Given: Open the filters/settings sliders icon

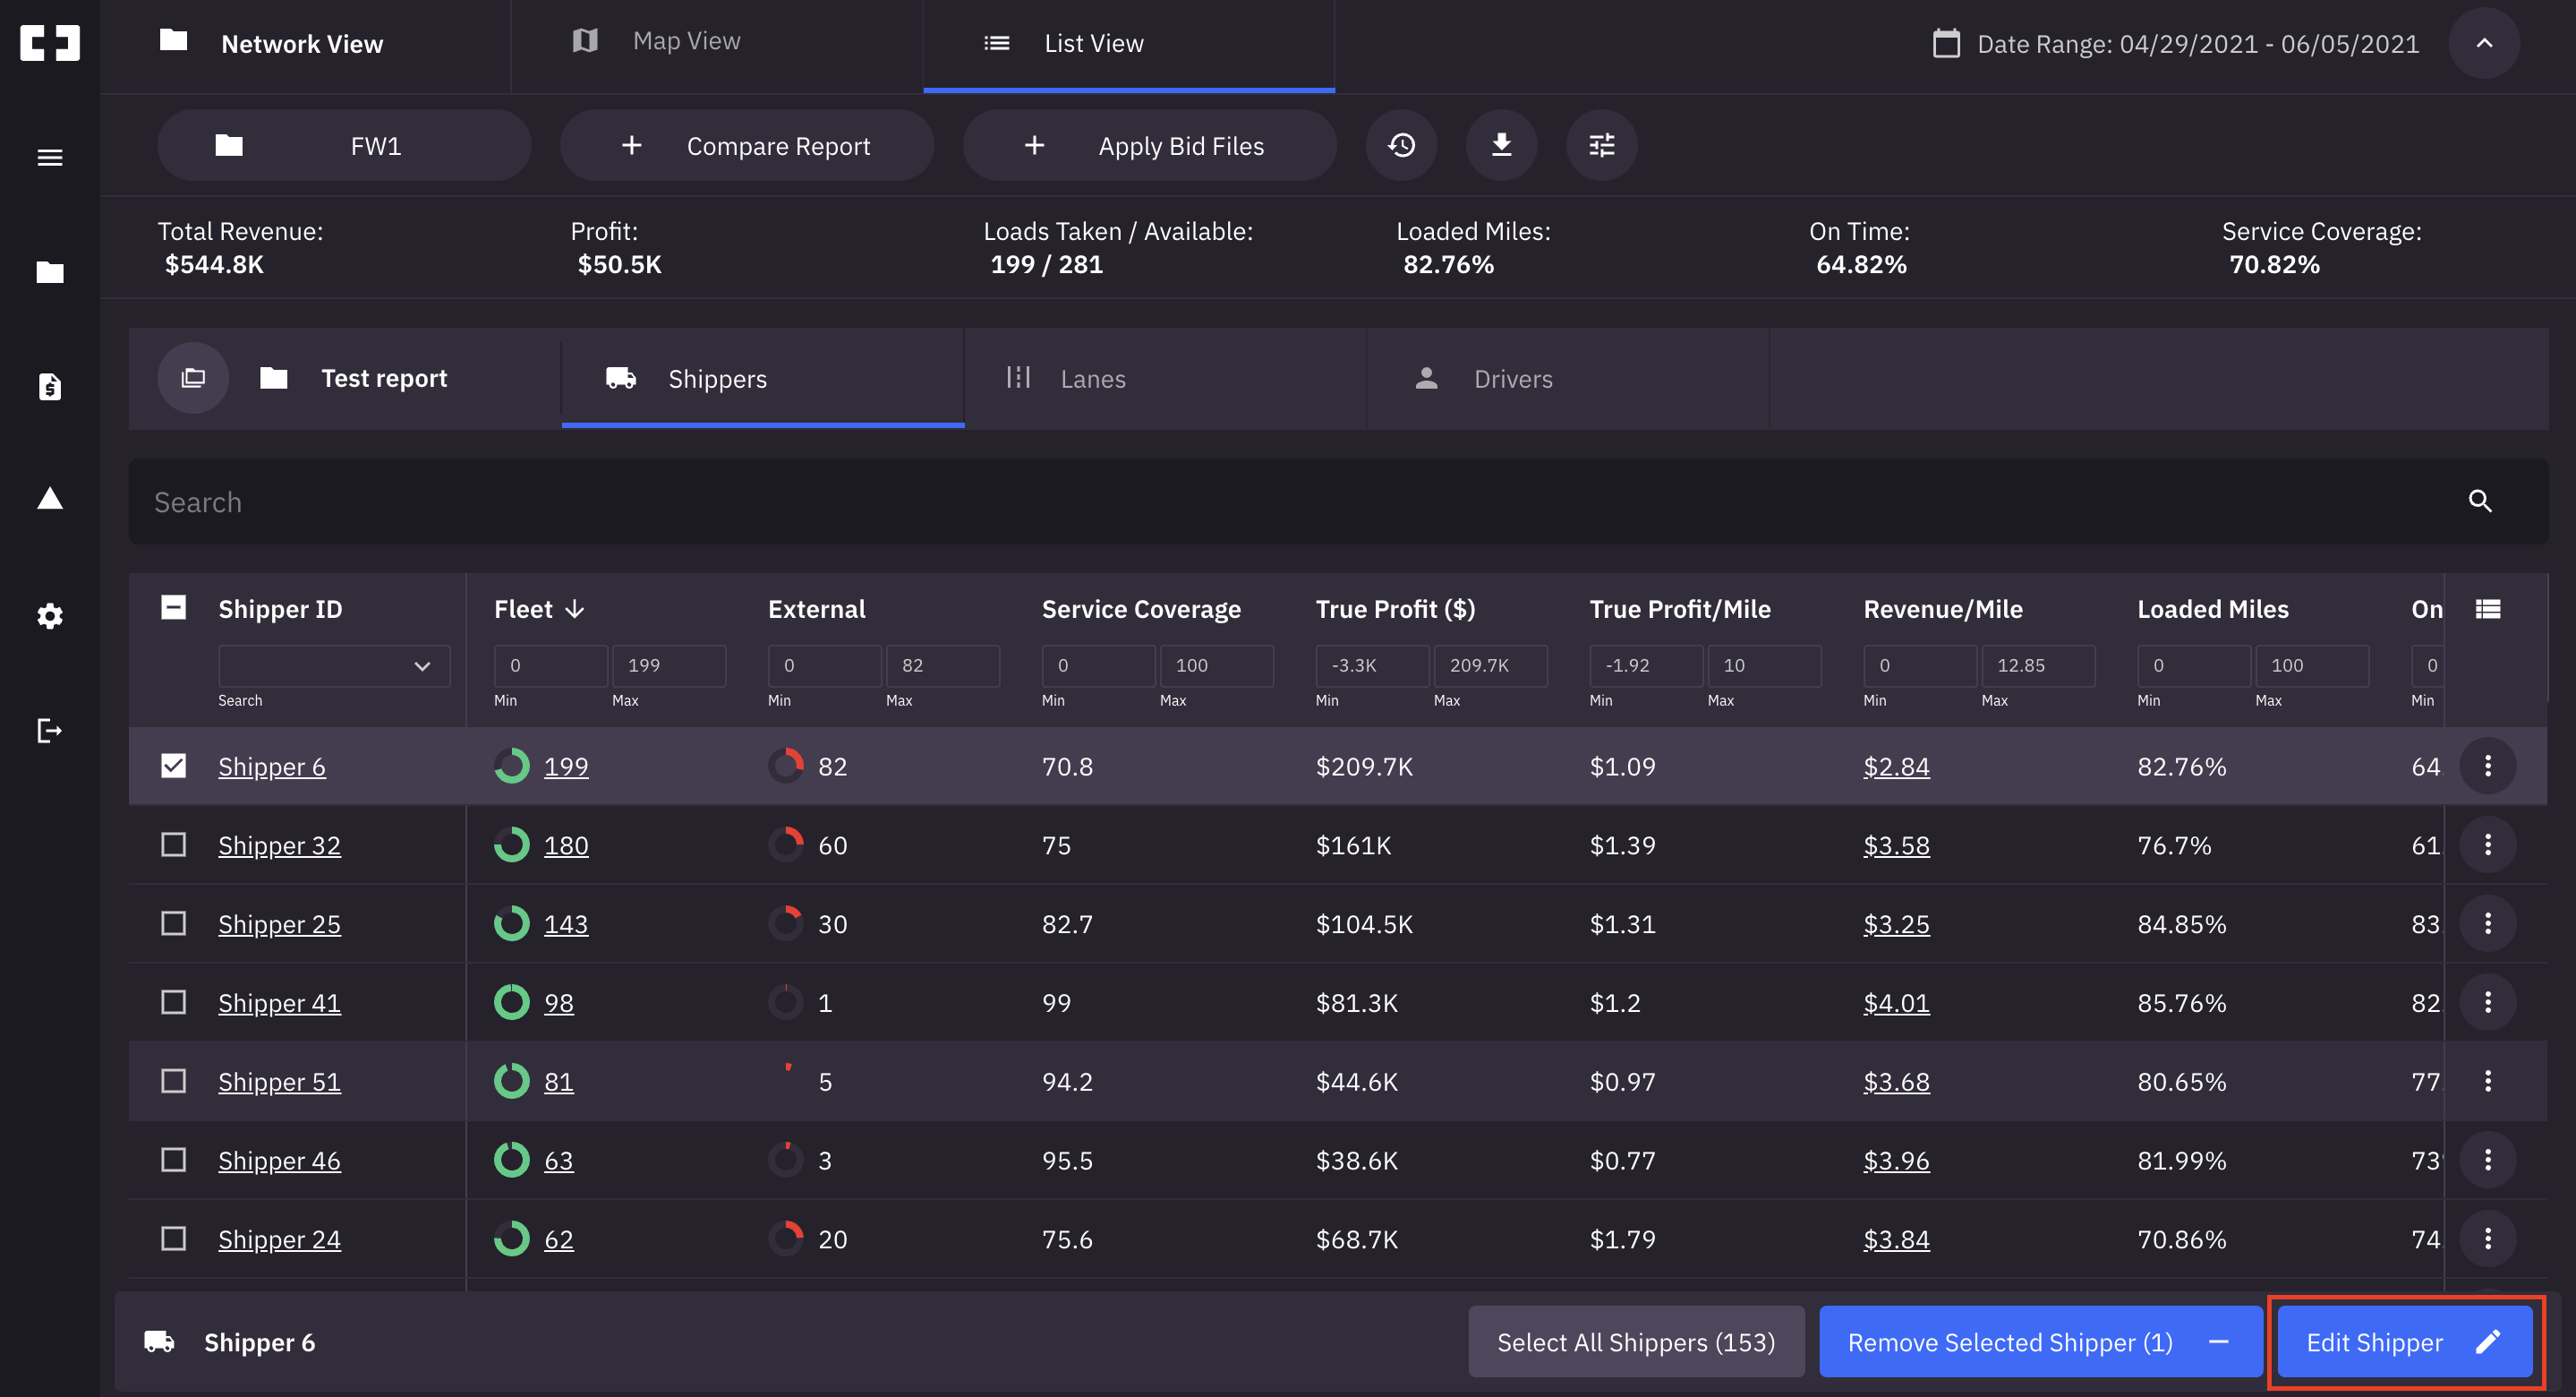Looking at the screenshot, I should (x=1601, y=145).
